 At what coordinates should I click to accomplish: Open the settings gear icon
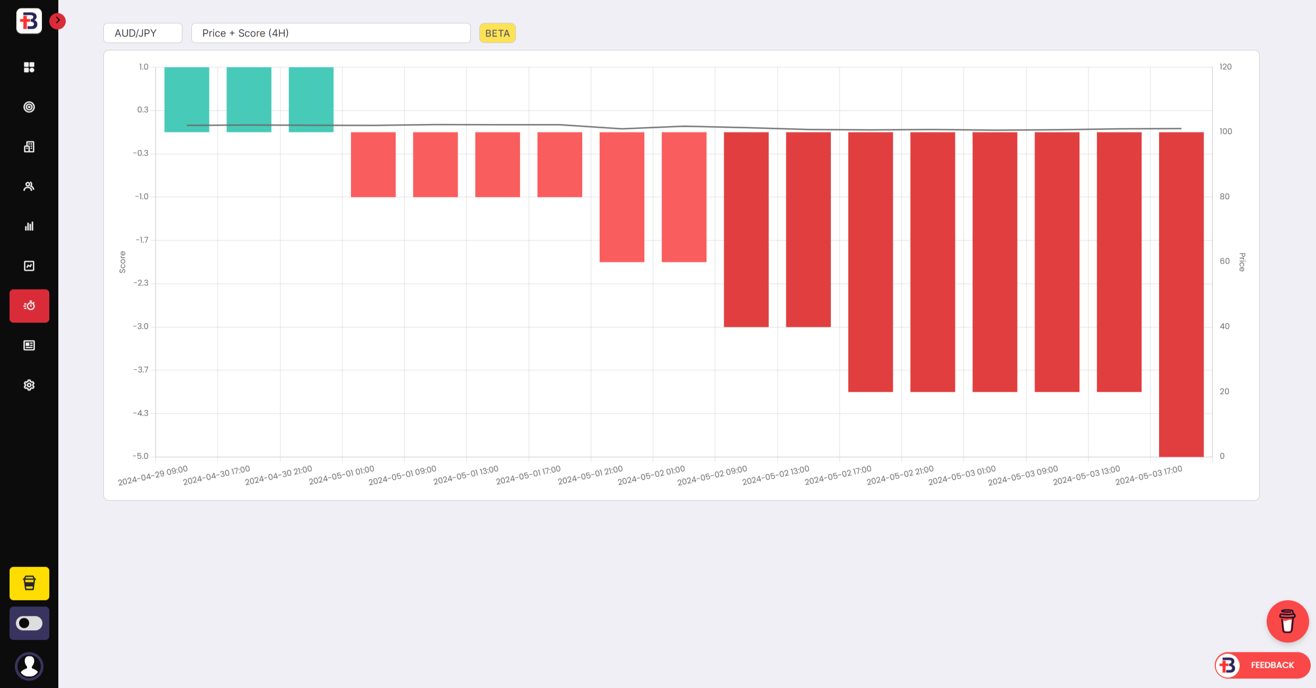[x=29, y=385]
